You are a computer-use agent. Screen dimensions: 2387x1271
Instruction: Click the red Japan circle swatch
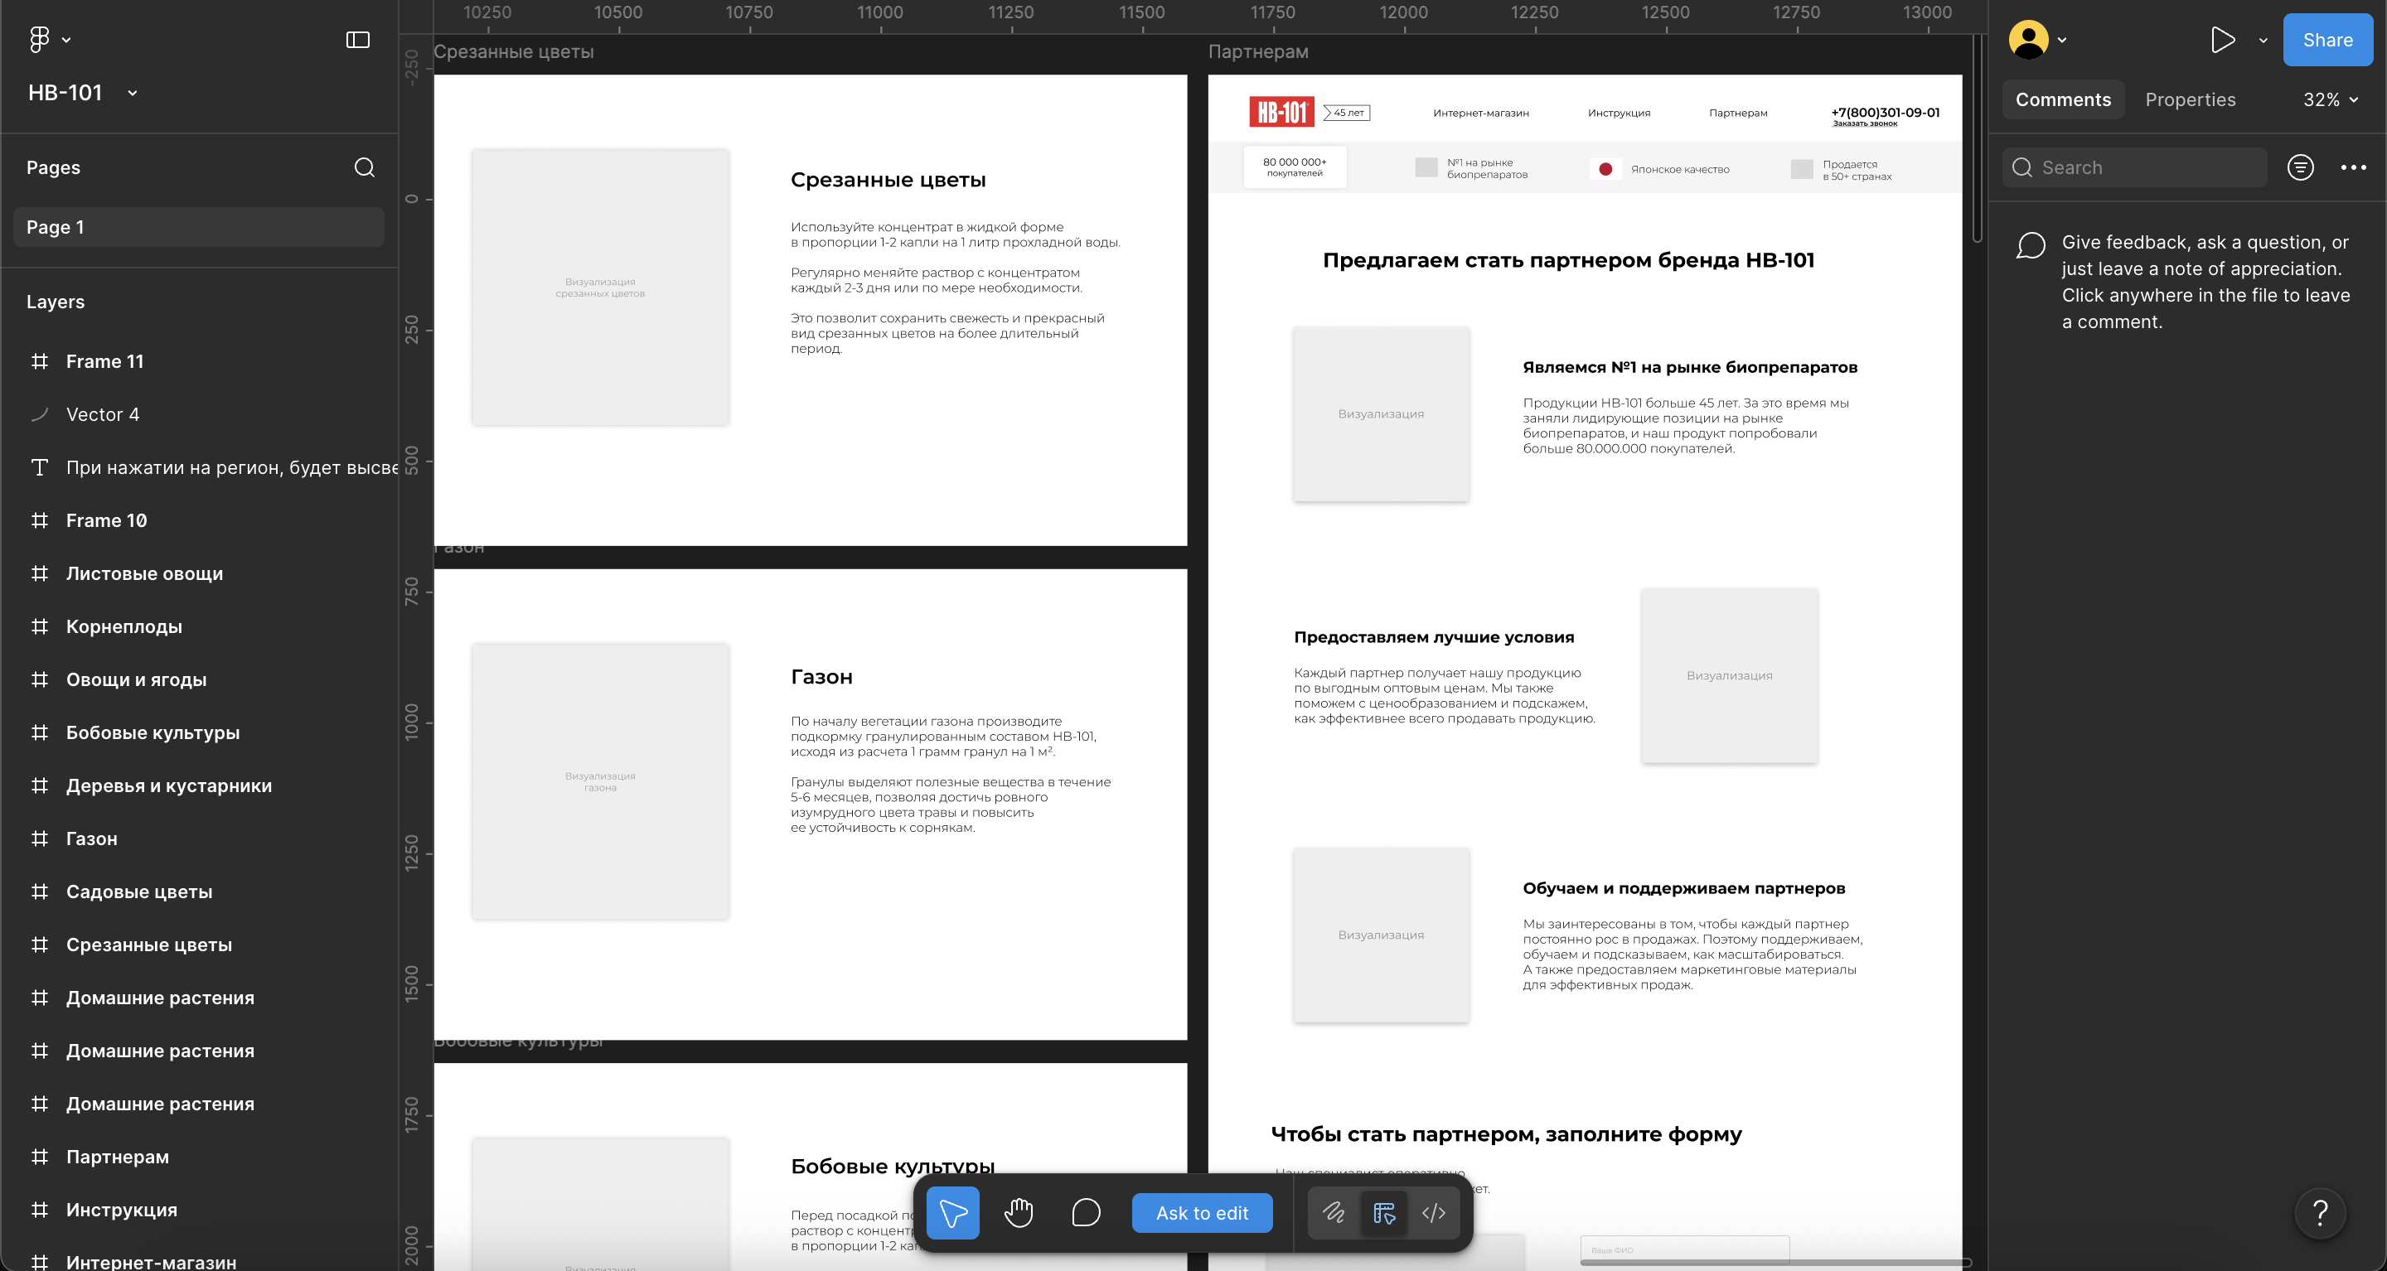[1605, 168]
